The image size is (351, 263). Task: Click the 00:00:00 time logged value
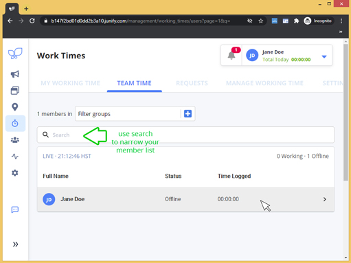click(228, 199)
